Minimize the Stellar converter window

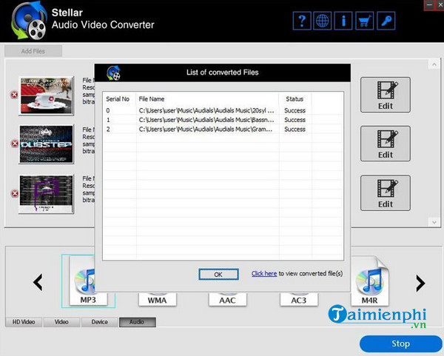(429, 5)
